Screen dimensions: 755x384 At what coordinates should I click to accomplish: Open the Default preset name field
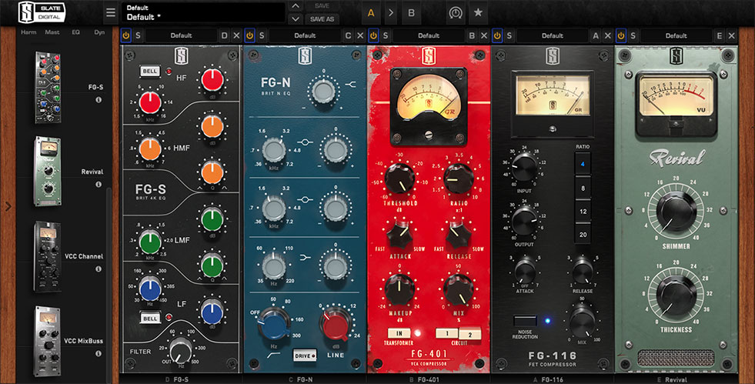[203, 13]
